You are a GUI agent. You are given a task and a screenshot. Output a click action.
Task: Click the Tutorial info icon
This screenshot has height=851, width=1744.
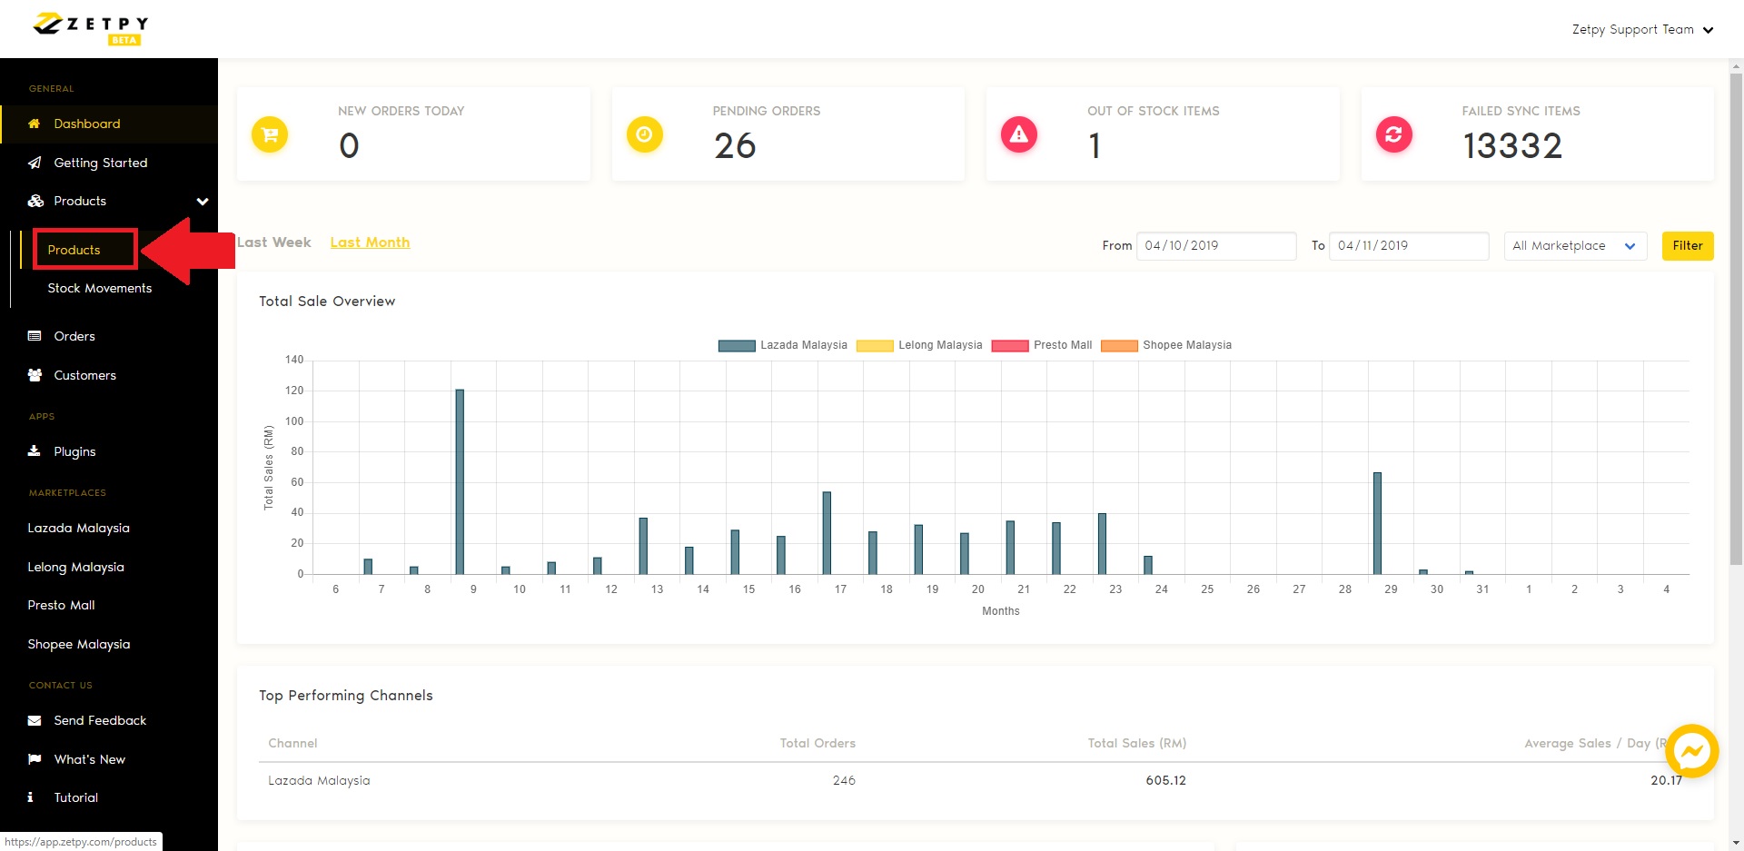click(30, 797)
